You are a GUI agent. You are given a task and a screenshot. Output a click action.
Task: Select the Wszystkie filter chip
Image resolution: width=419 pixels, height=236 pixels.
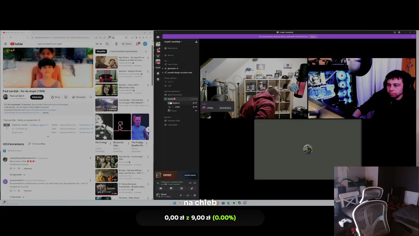tap(101, 51)
